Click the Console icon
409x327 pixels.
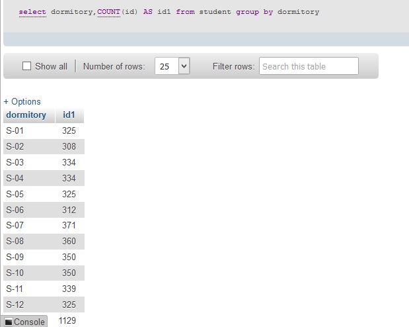[9, 322]
